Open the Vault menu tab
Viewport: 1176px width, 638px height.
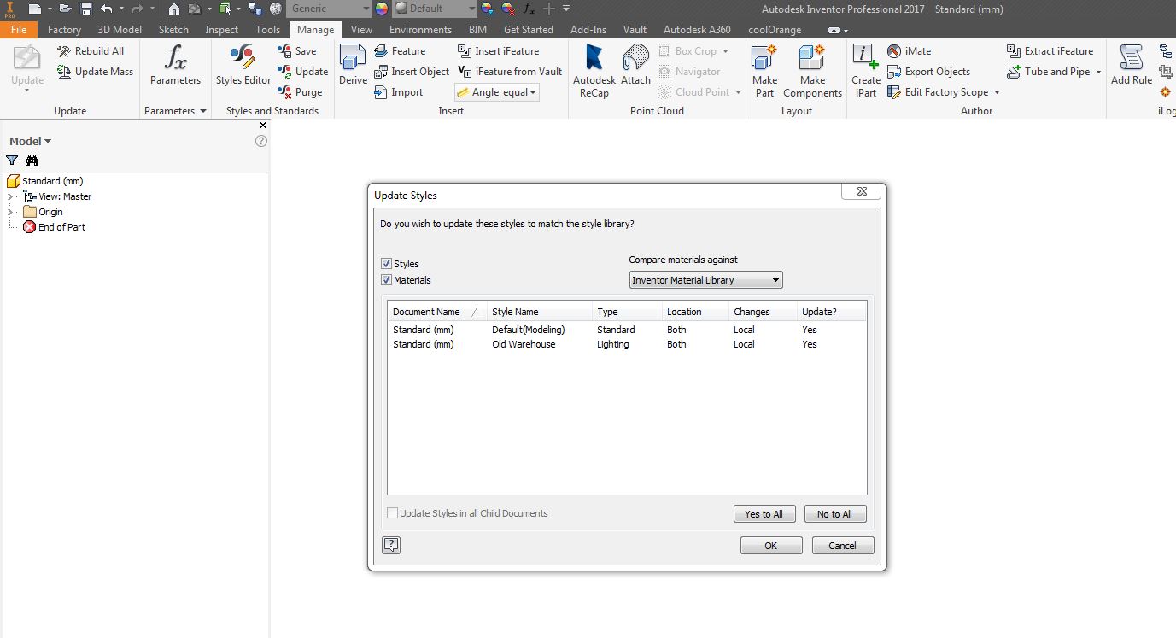(635, 28)
